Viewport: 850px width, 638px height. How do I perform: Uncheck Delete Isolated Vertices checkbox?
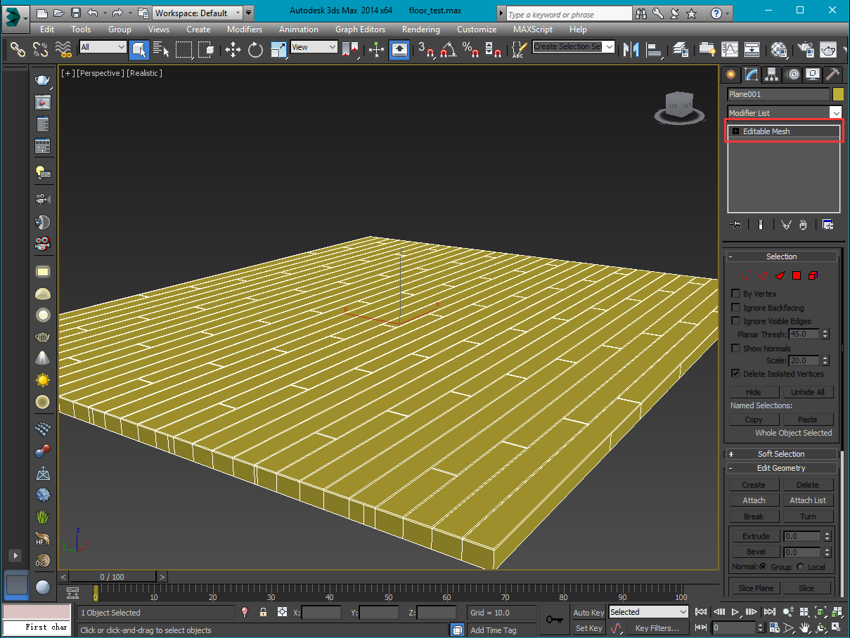point(736,373)
